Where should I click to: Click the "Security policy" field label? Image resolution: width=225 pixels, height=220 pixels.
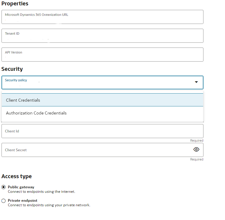point(16,80)
